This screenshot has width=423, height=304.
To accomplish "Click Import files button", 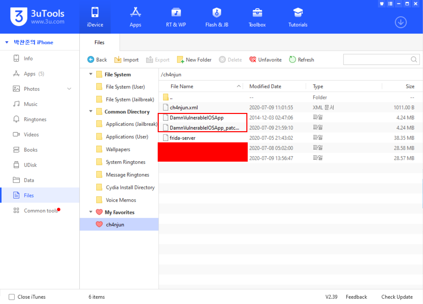I will pyautogui.click(x=127, y=60).
